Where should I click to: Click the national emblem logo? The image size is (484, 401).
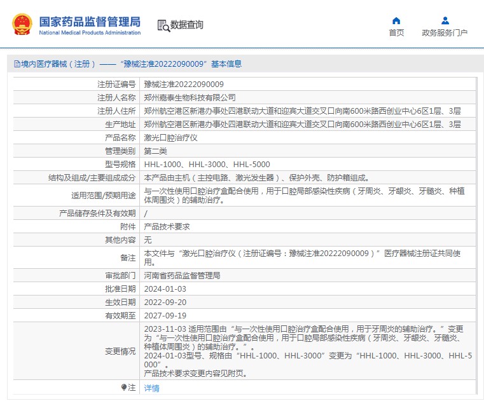(22, 24)
